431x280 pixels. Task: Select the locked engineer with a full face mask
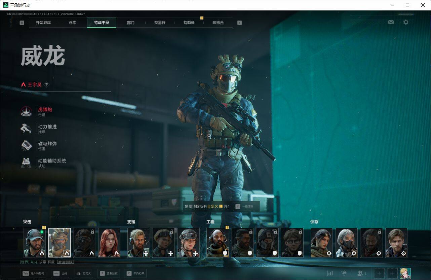tap(267, 243)
